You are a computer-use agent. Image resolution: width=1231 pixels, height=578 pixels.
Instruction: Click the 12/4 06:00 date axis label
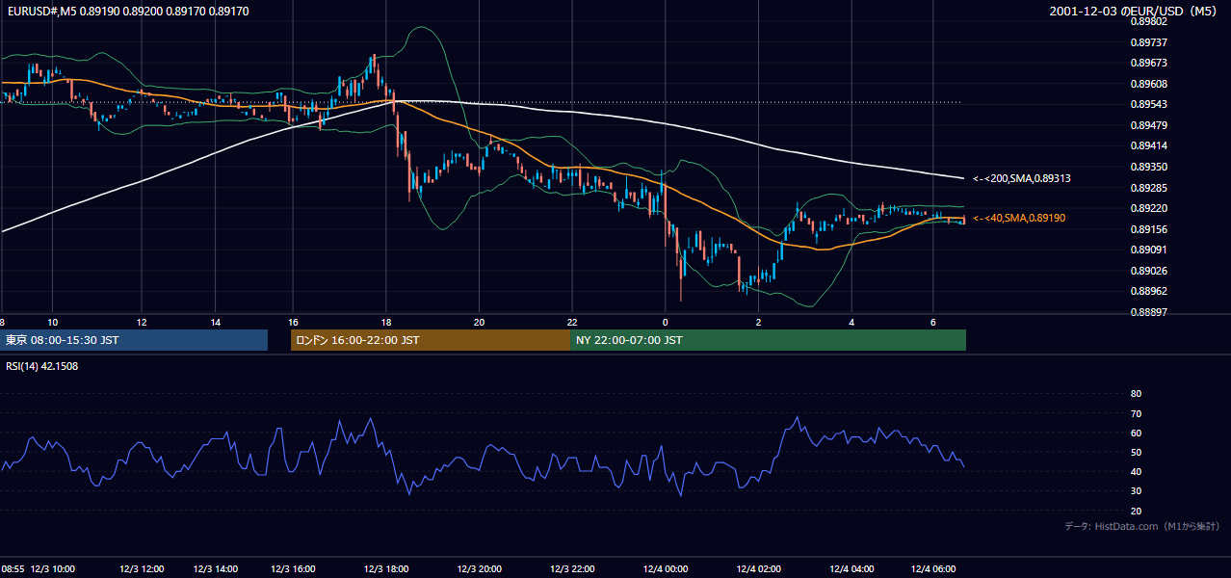pyautogui.click(x=932, y=568)
